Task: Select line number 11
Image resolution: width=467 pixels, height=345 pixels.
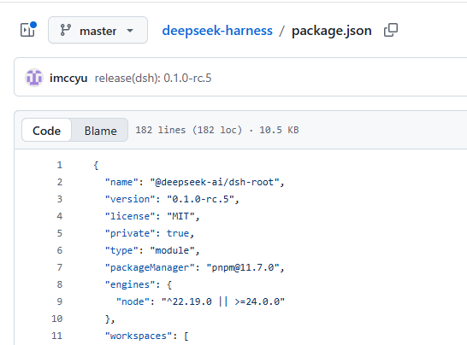Action: 56,336
